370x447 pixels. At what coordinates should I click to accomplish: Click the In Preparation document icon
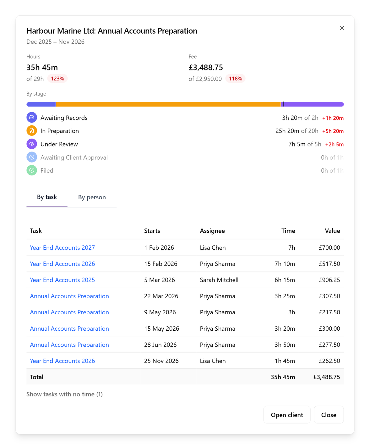coord(32,130)
